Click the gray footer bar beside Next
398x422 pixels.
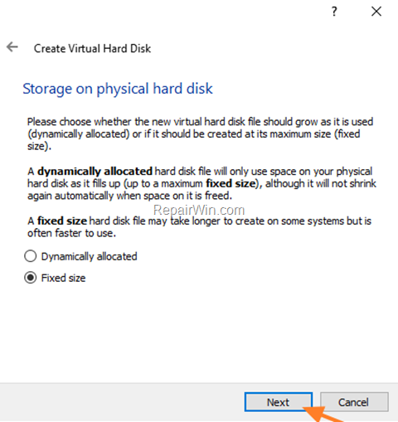pos(122,402)
